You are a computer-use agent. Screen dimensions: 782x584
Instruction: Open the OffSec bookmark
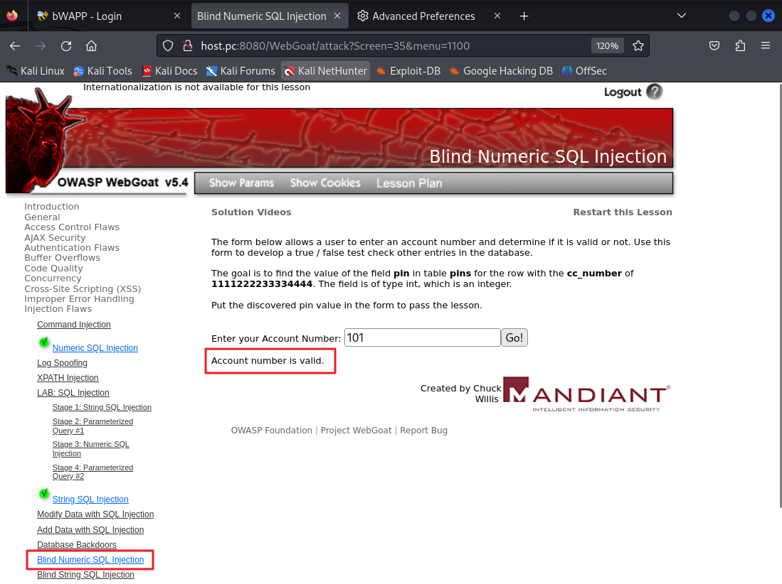584,71
